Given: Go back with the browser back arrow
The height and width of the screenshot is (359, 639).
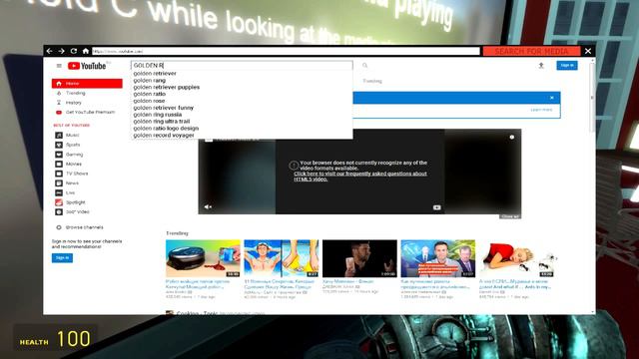Looking at the screenshot, I should pyautogui.click(x=49, y=51).
